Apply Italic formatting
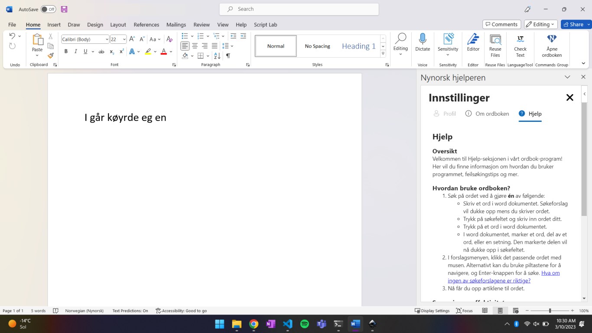Screen dimensions: 592x333 75,52
